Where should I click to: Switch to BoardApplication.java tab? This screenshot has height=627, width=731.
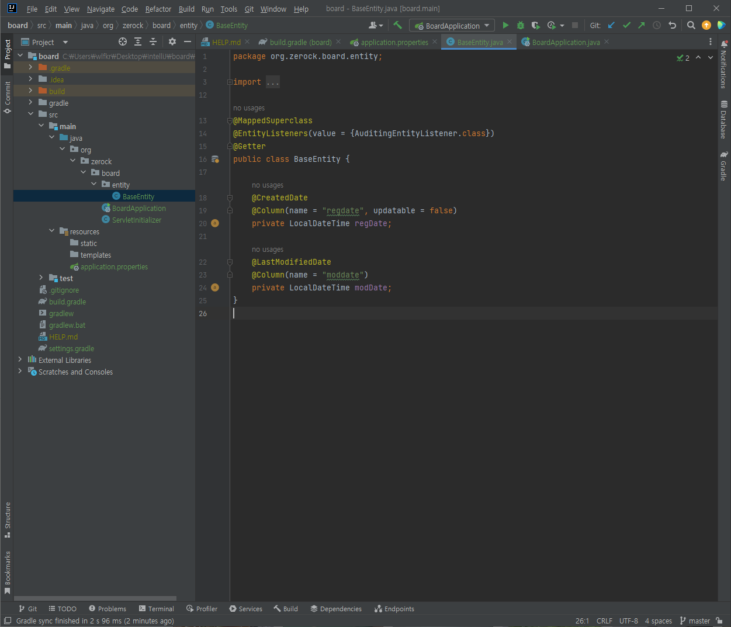pos(566,42)
